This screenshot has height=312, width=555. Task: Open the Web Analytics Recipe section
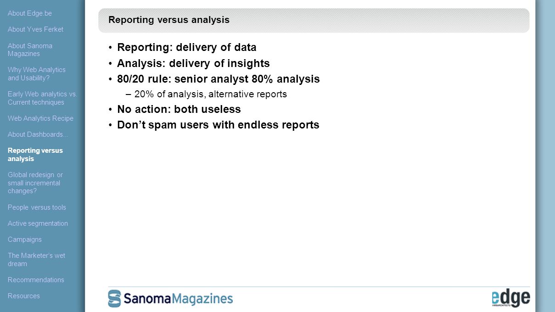tap(40, 118)
